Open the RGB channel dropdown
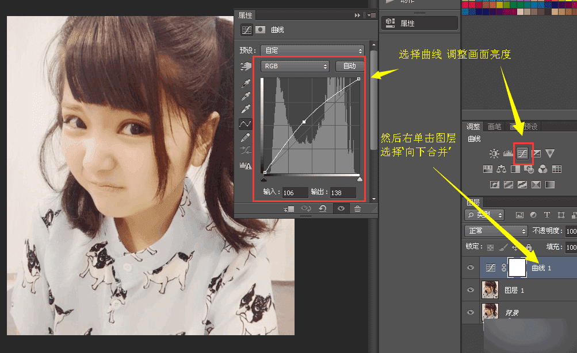 tap(295, 66)
